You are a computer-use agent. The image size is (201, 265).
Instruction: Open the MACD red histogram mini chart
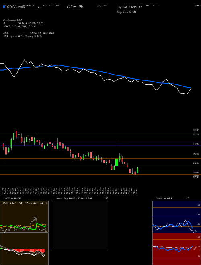(x=24, y=249)
